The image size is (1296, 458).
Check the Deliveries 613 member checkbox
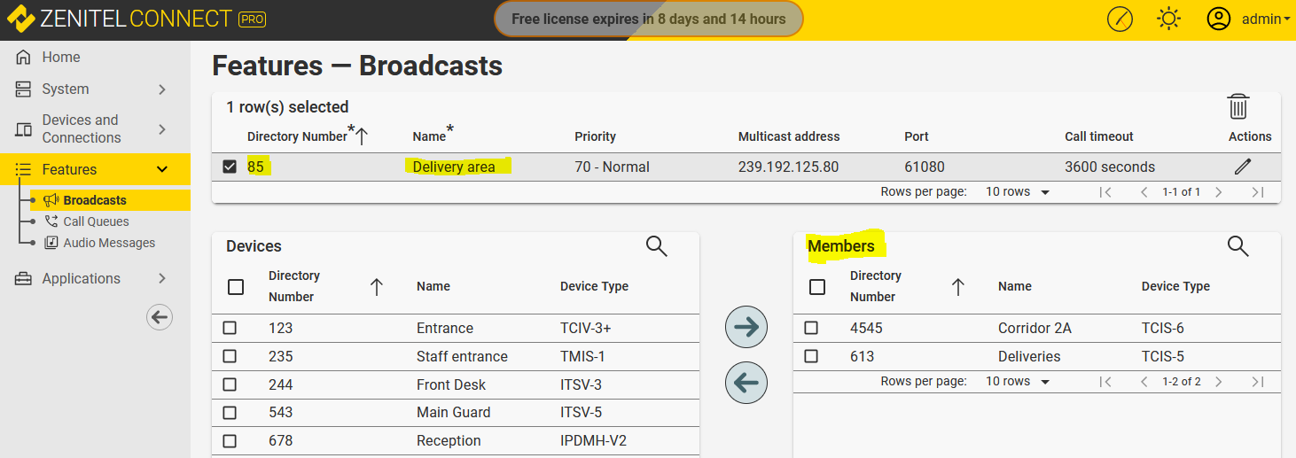811,356
